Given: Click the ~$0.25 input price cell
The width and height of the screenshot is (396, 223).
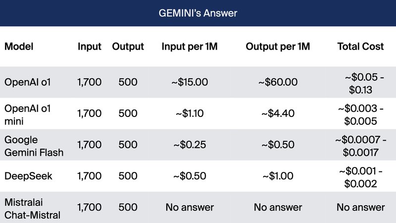Looking at the screenshot, I should [x=190, y=145].
